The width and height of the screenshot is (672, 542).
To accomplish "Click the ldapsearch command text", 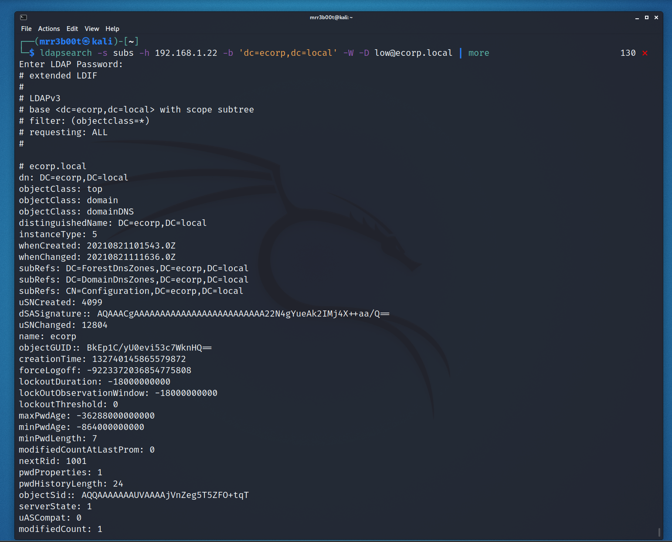I will coord(66,53).
